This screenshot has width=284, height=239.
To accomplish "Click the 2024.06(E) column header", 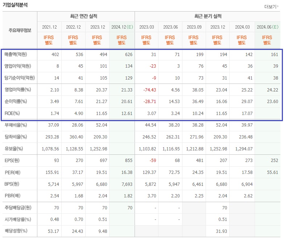I will point(268,27).
